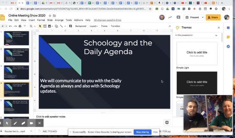
Task: Open the Edit menu
Action: point(16,20)
